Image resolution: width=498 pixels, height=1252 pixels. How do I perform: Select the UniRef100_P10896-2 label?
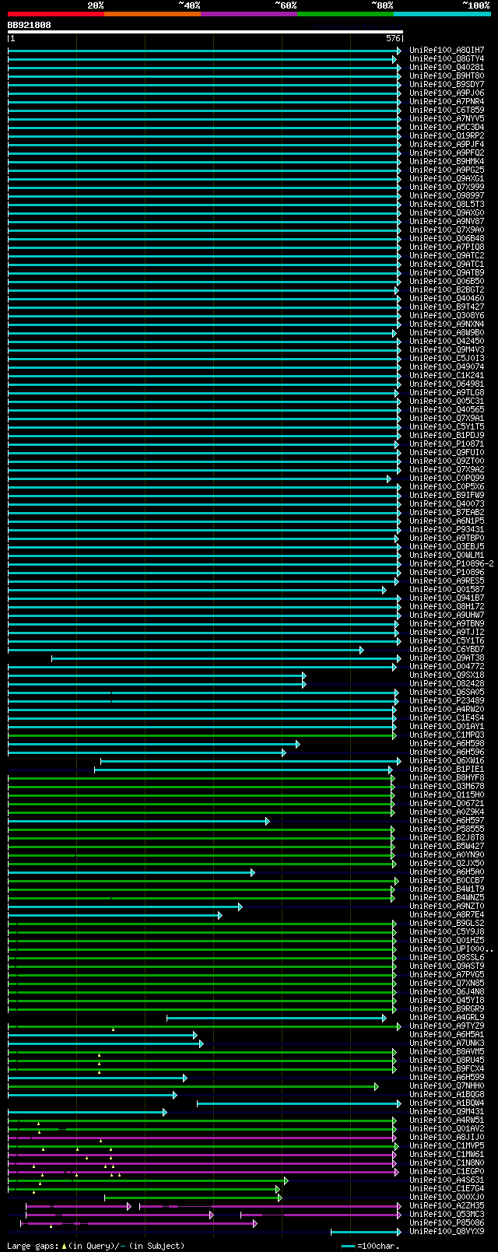(x=451, y=563)
